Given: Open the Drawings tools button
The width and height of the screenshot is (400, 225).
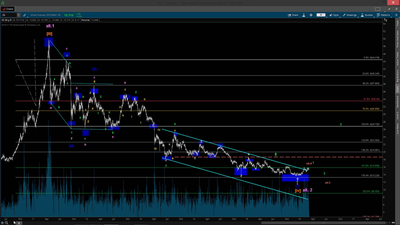Looking at the screenshot, I should click(350, 15).
